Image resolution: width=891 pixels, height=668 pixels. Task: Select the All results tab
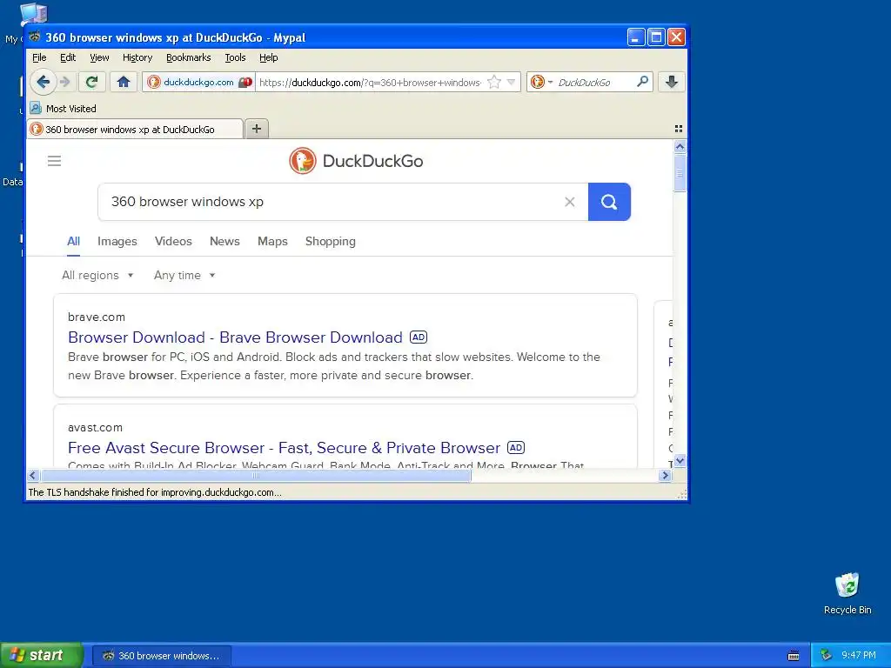click(x=73, y=241)
